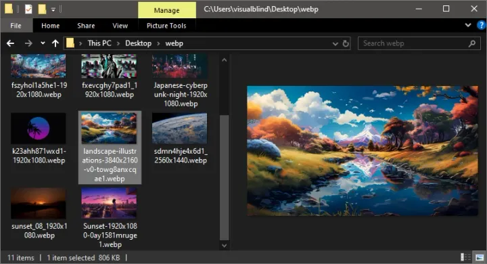Select the landscape-illustrations-3840x2160 thumbnail
The width and height of the screenshot is (487, 264).
pyautogui.click(x=109, y=128)
